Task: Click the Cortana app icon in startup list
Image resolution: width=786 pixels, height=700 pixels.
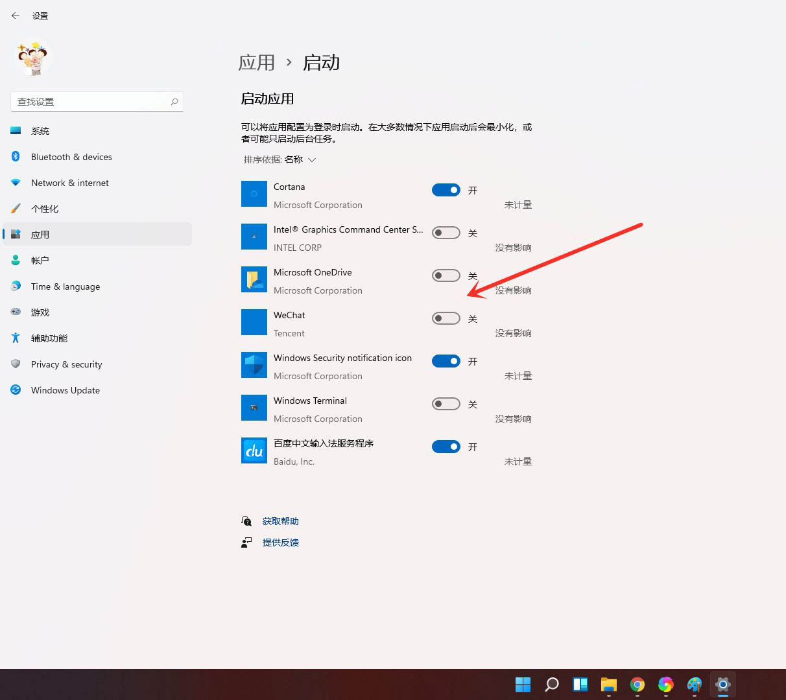Action: point(254,194)
